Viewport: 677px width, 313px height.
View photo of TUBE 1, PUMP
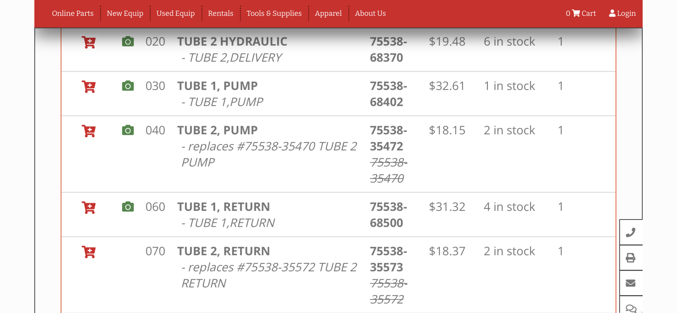[x=128, y=86]
